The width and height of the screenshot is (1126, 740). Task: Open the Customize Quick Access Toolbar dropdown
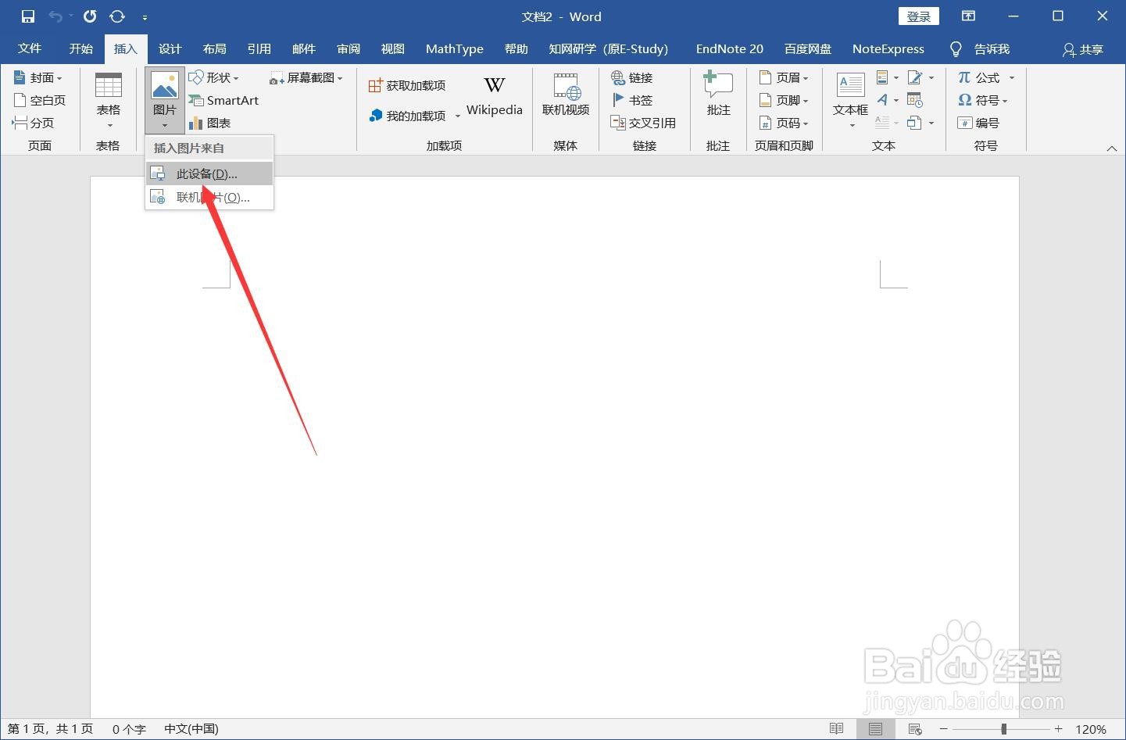145,17
